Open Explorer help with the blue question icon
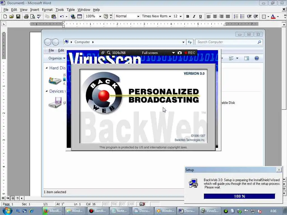The image size is (287, 215). 257,58
